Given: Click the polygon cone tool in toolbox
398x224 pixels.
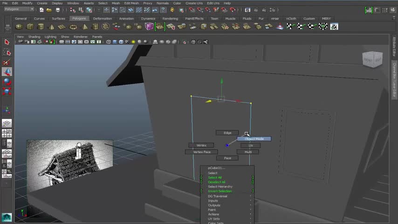Looking at the screenshot, I should [x=7, y=72].
